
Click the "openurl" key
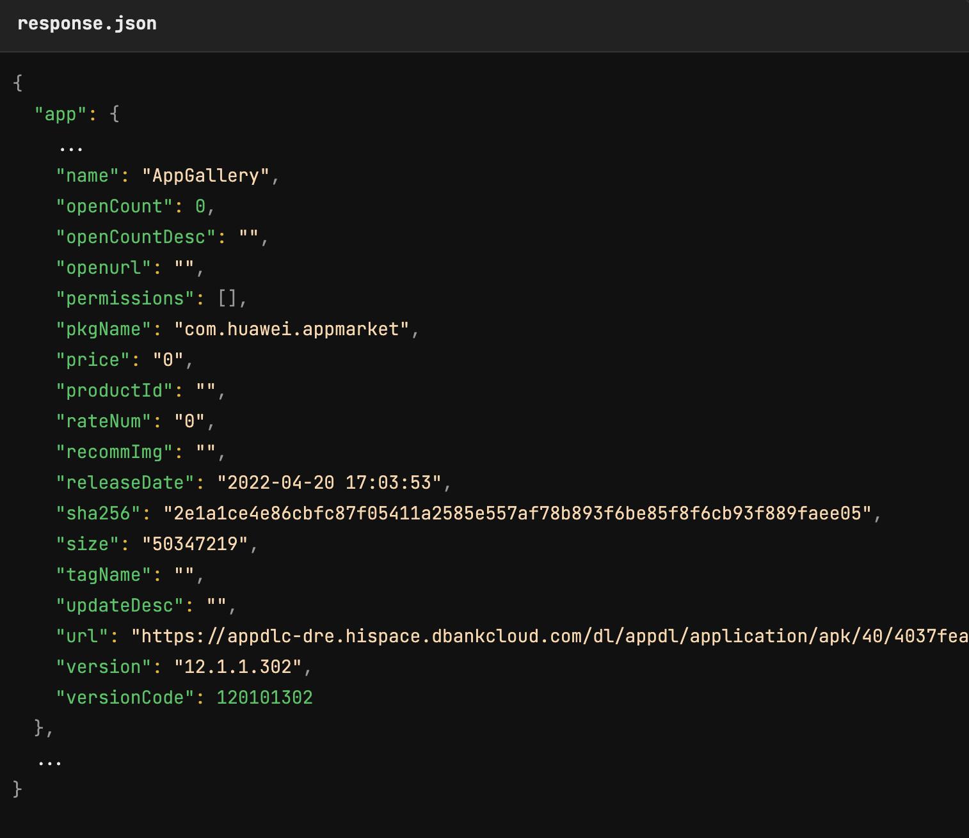point(104,268)
